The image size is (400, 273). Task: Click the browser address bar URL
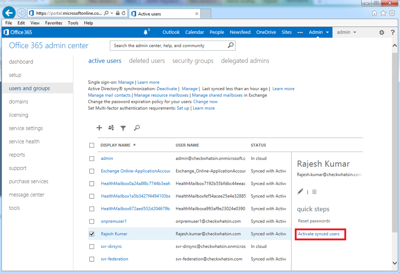tap(69, 13)
